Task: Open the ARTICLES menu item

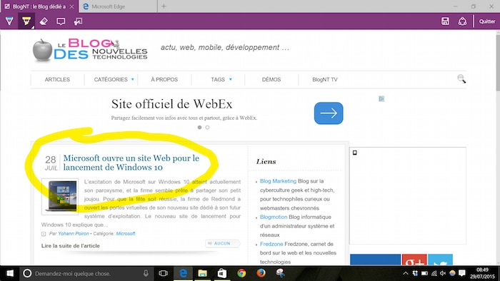Action: [x=57, y=80]
